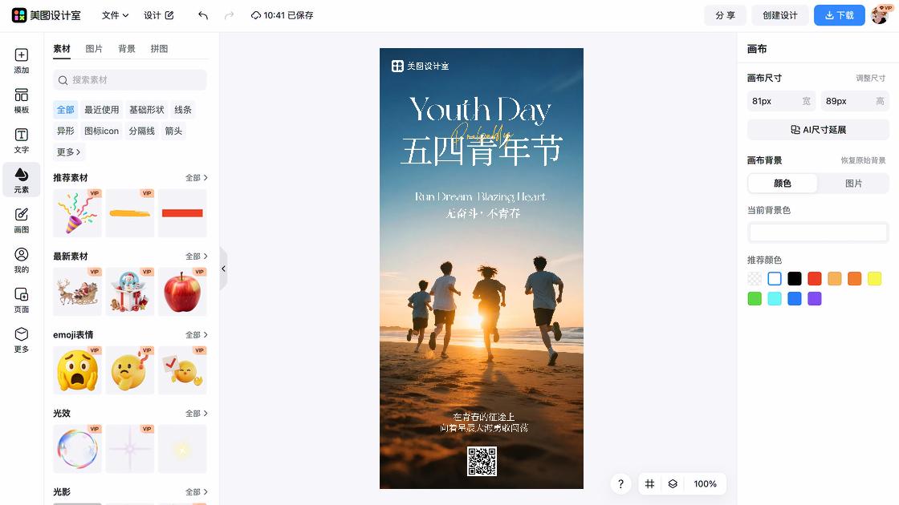
Task: Click 设计 rename design button
Action: (159, 15)
